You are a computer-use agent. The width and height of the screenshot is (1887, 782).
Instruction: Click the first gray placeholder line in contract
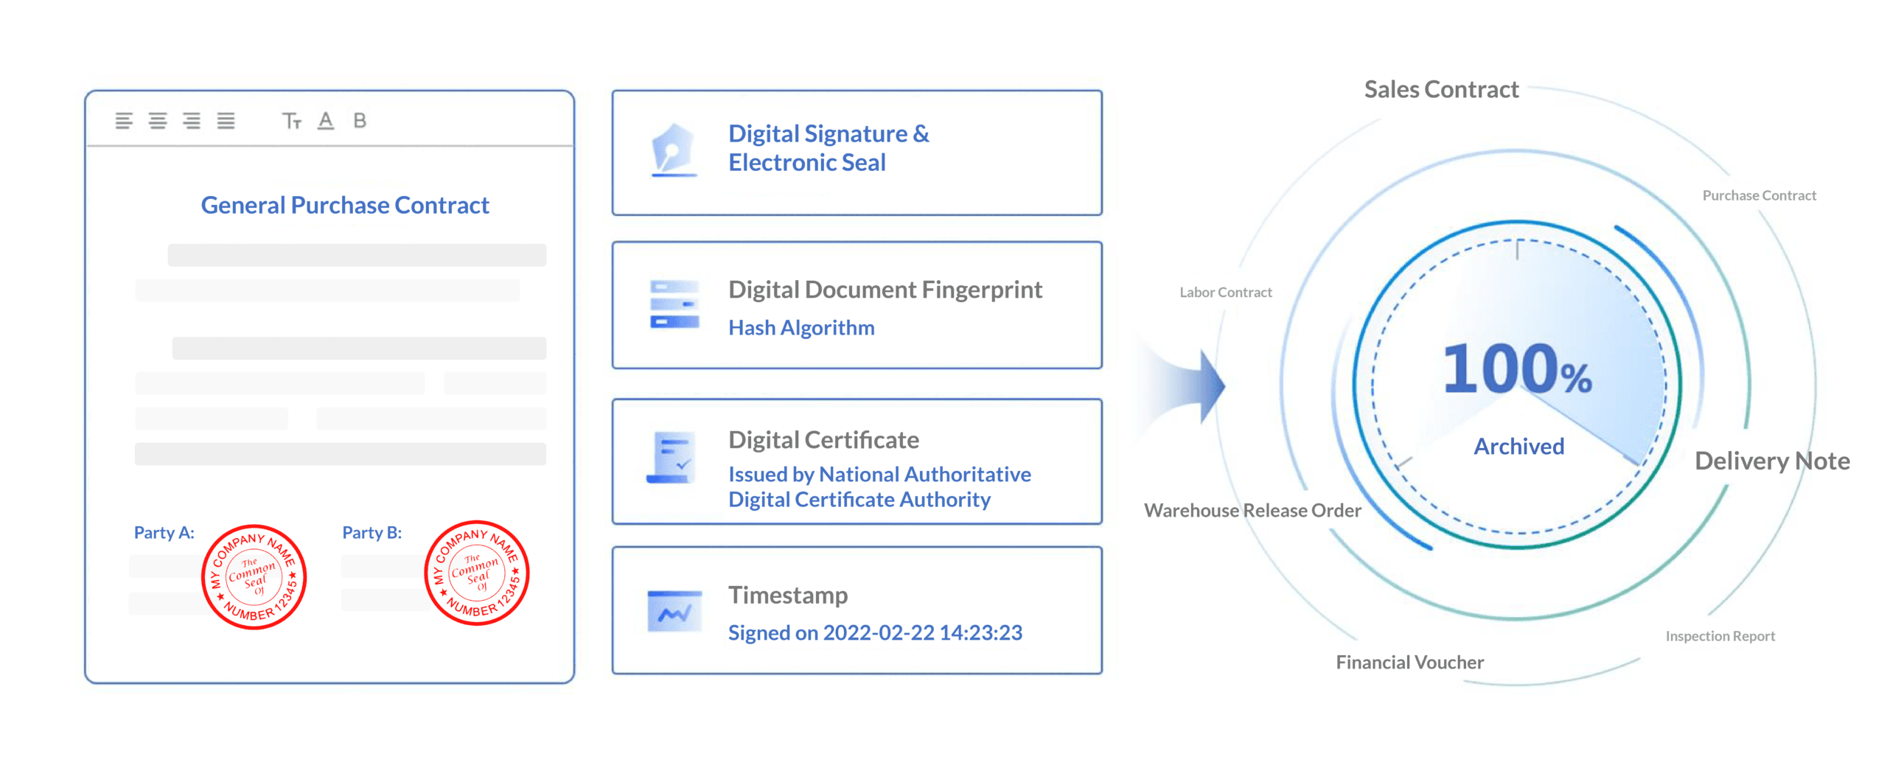(357, 255)
